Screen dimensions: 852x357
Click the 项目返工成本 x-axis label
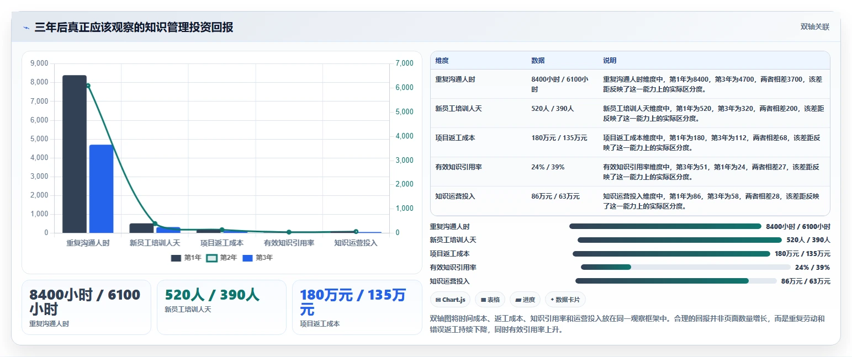click(222, 243)
